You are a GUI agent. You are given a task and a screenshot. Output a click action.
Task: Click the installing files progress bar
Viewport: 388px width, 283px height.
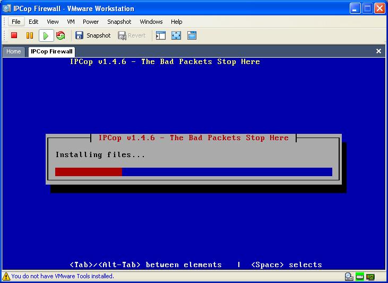coord(193,172)
